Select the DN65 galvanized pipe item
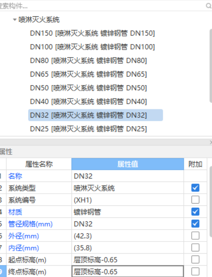Screen dimensions: 212x277 coord(88,74)
